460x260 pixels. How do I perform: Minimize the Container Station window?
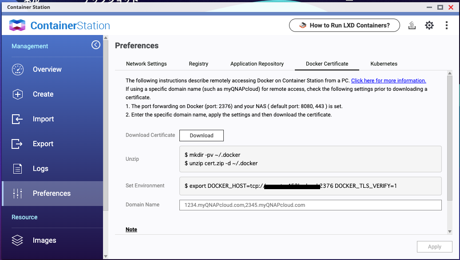(429, 7)
